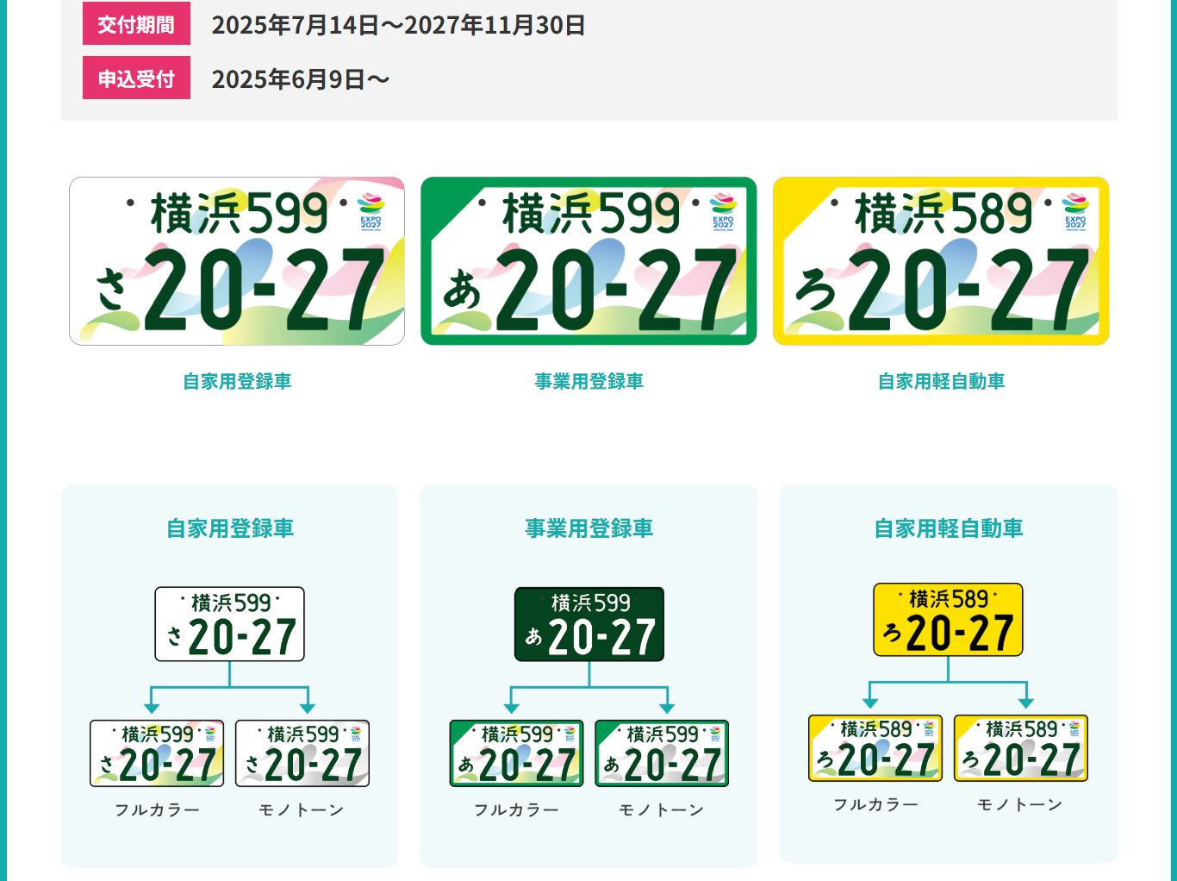
Task: Click the モノトーン label in the 自家用軽自動車 card
Action: coord(1020,804)
